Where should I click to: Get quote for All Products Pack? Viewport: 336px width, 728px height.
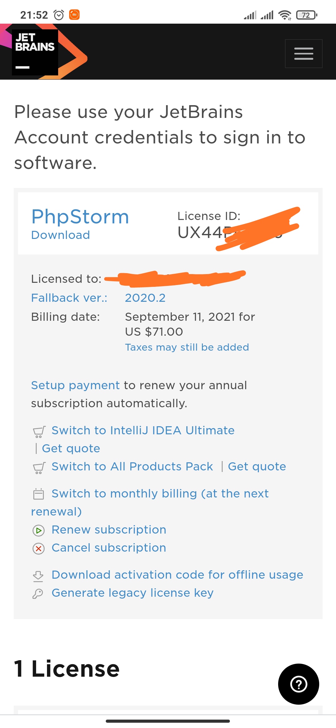coord(257,466)
